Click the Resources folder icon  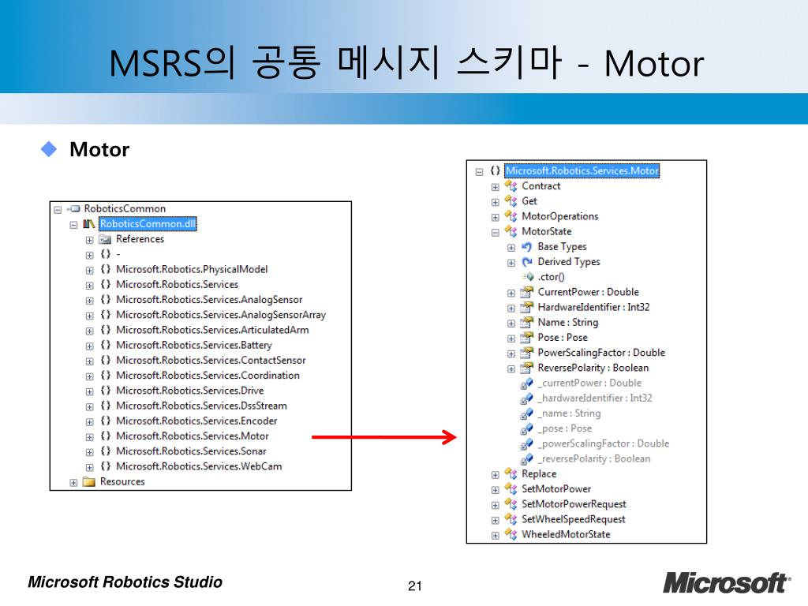pos(89,482)
